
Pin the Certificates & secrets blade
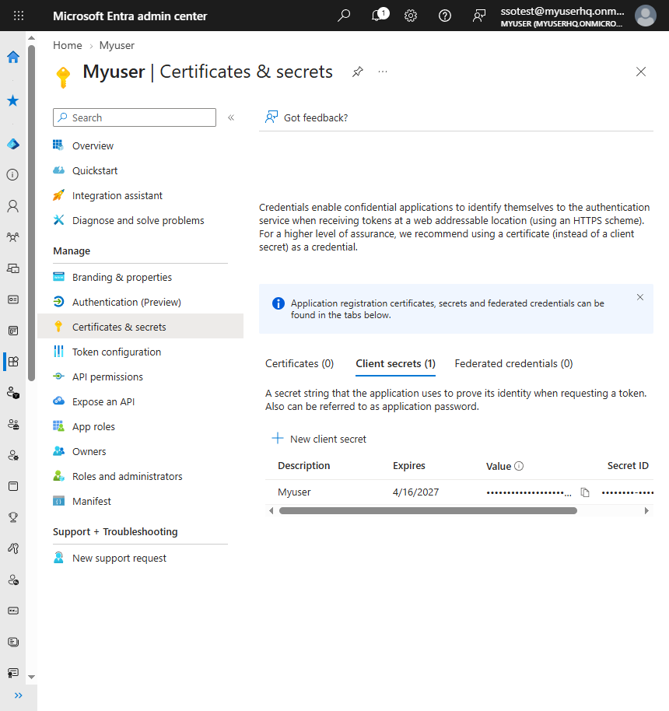point(358,72)
